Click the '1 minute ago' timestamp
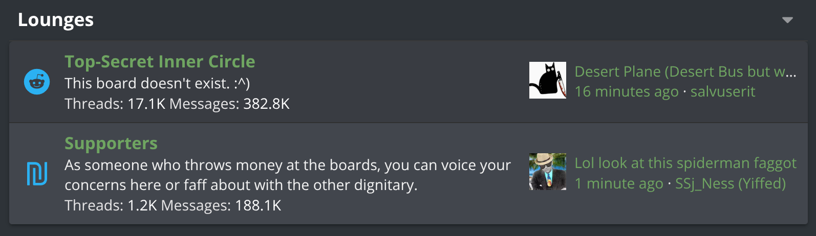The height and width of the screenshot is (236, 816). click(x=619, y=183)
